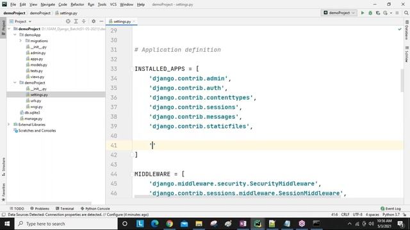Select urls.py in project tree

[36, 101]
